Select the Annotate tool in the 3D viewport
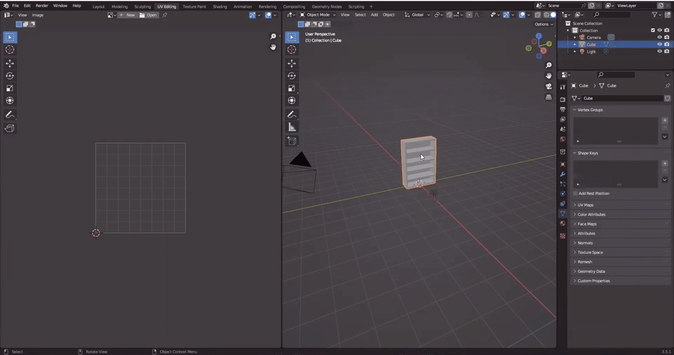 pyautogui.click(x=292, y=114)
